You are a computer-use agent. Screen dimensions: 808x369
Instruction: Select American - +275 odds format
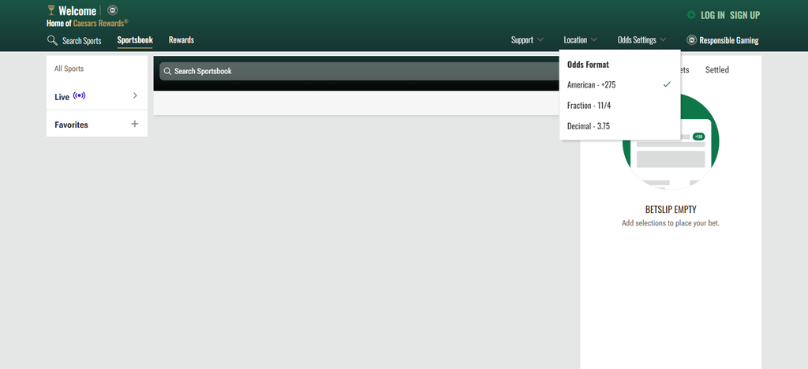[x=619, y=85]
